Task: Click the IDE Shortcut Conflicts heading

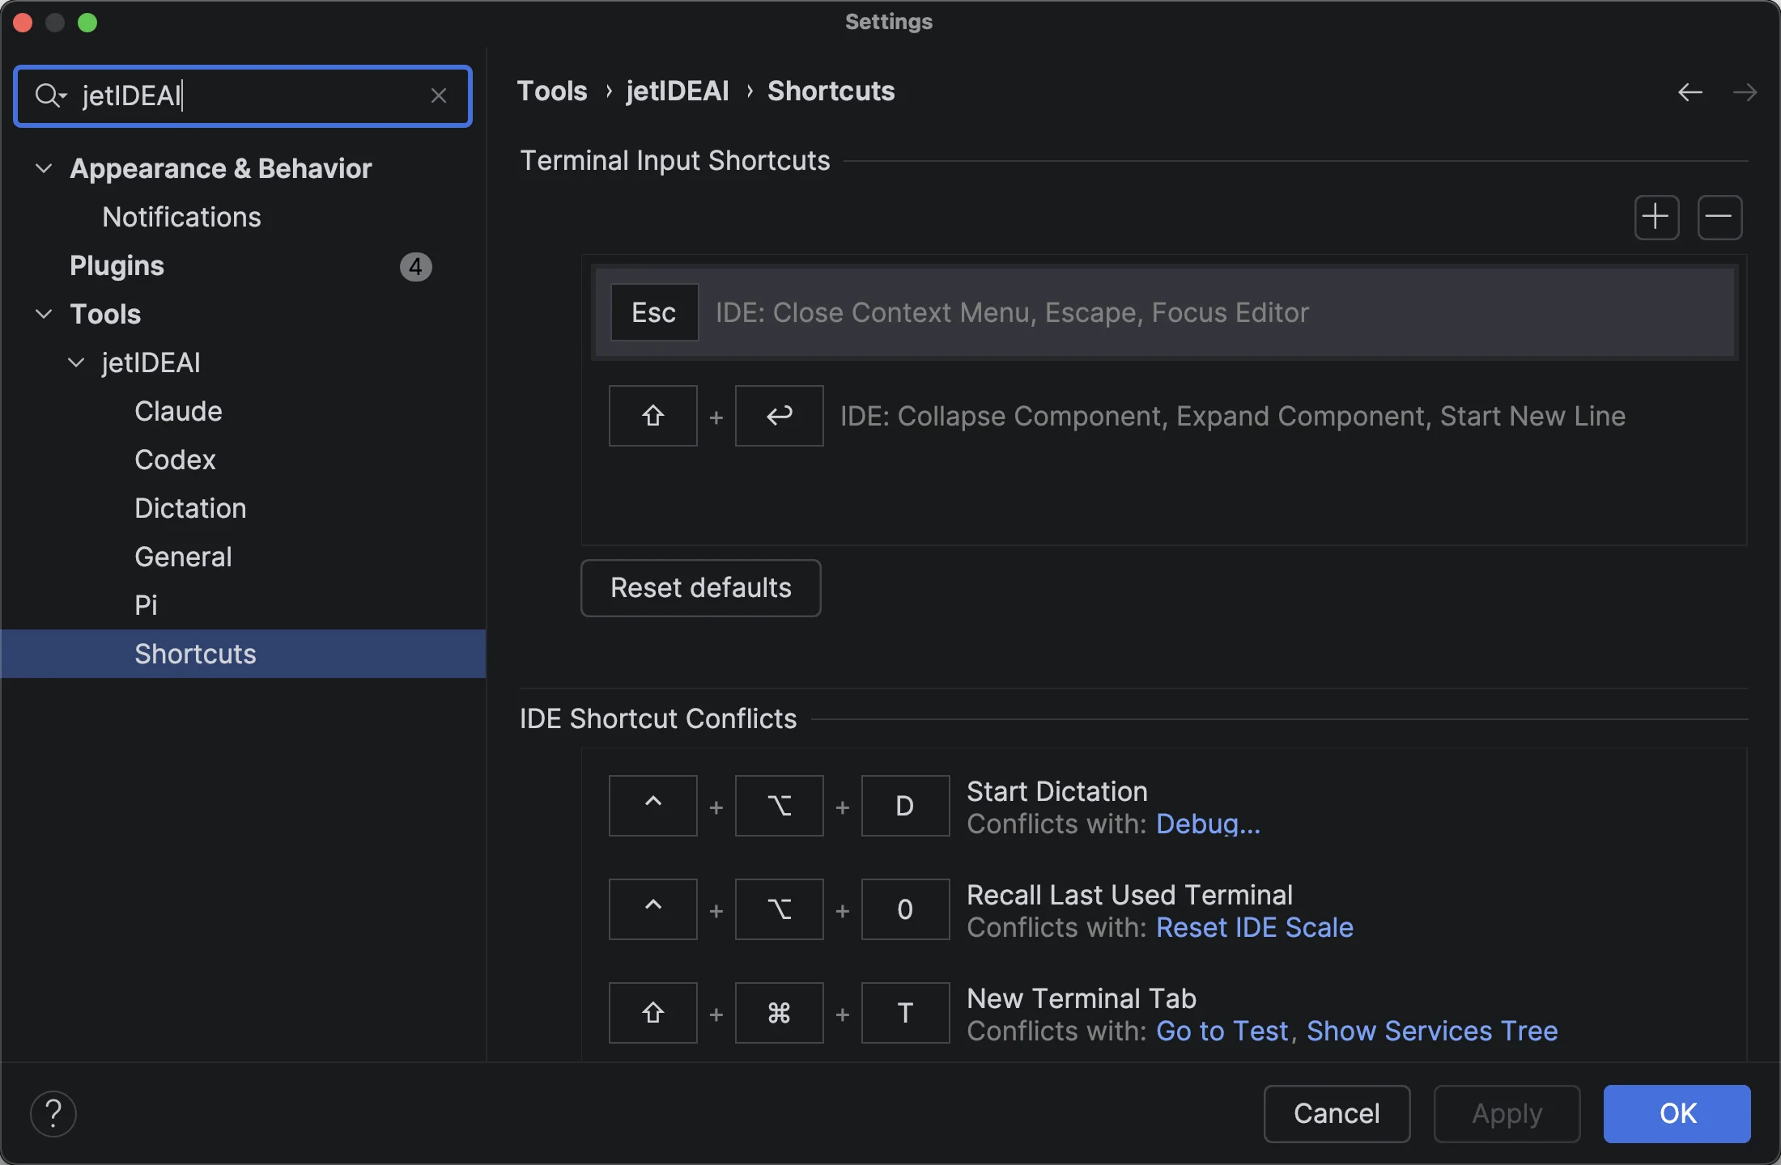Action: coord(658,718)
